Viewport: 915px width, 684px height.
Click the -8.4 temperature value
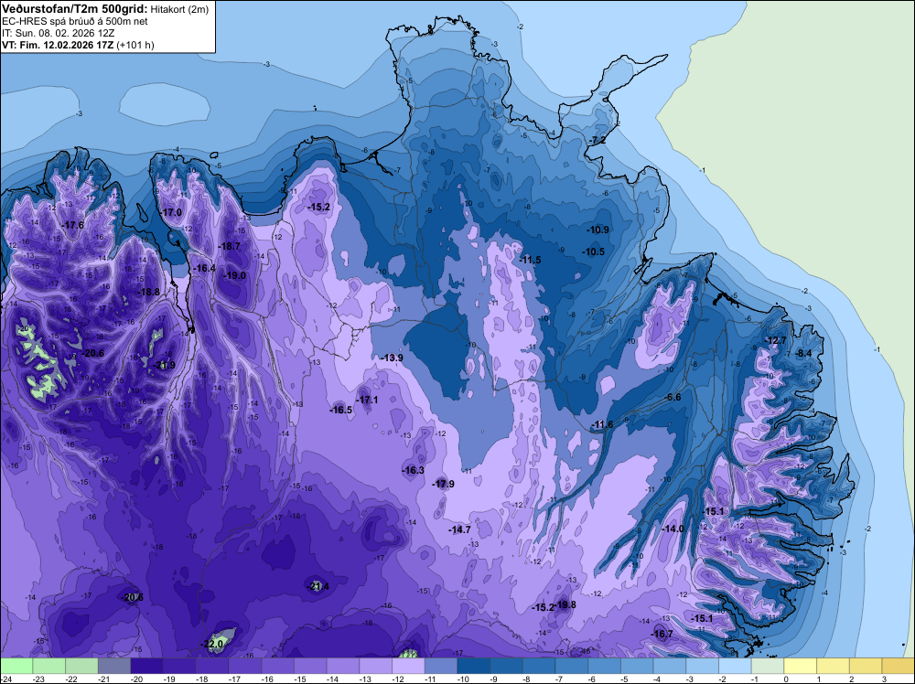tap(803, 353)
